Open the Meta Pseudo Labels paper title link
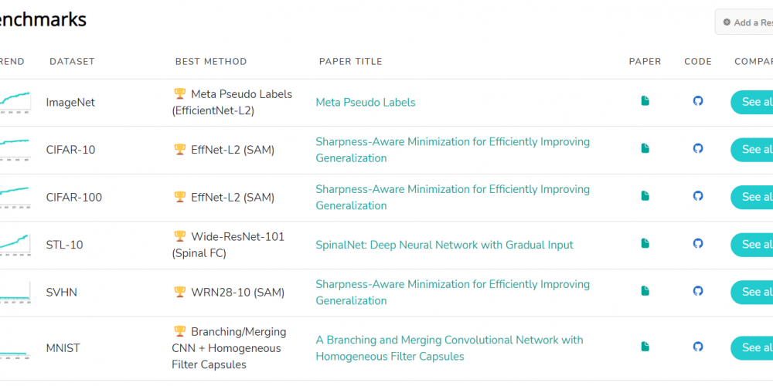The height and width of the screenshot is (386, 773). click(366, 102)
